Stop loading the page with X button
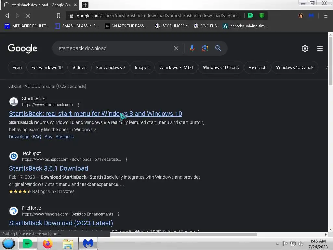 click(x=28, y=16)
